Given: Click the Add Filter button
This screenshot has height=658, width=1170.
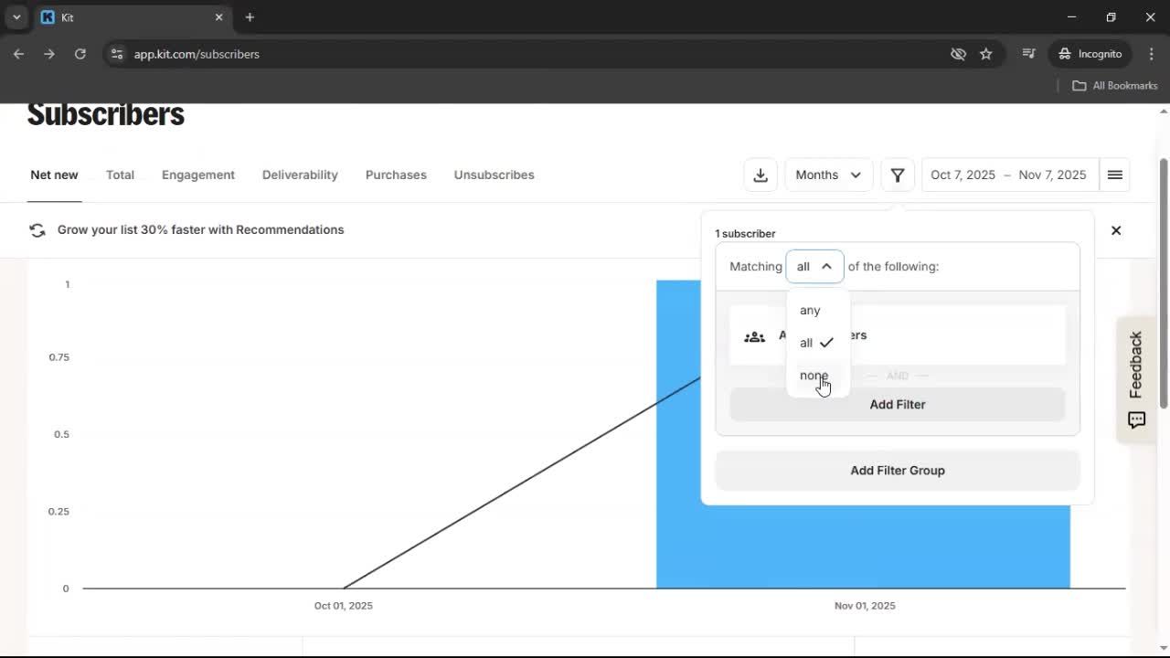Looking at the screenshot, I should coord(898,404).
